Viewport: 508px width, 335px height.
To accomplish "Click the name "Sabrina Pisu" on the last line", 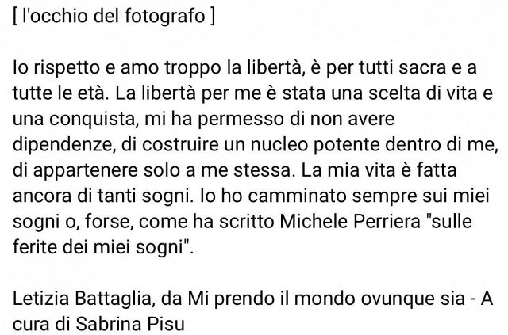I will (130, 324).
